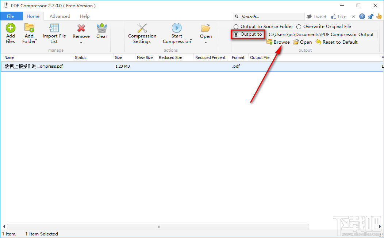Click the '1 Item Selected' status text
This screenshot has width=384, height=238.
42,234
